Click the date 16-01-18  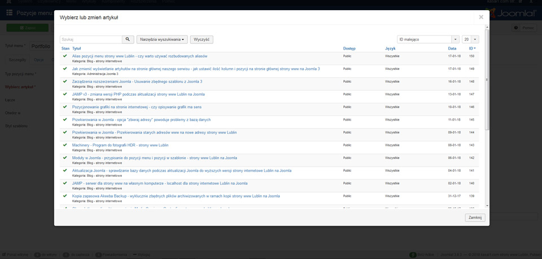pyautogui.click(x=454, y=82)
